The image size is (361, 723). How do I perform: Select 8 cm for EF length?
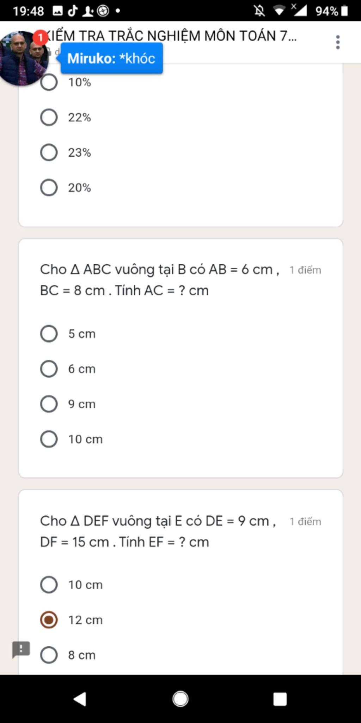tap(68, 655)
